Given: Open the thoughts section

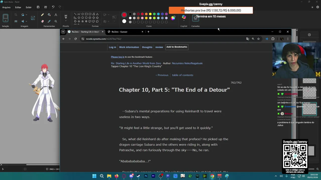Looking at the screenshot, I should pyautogui.click(x=147, y=47).
